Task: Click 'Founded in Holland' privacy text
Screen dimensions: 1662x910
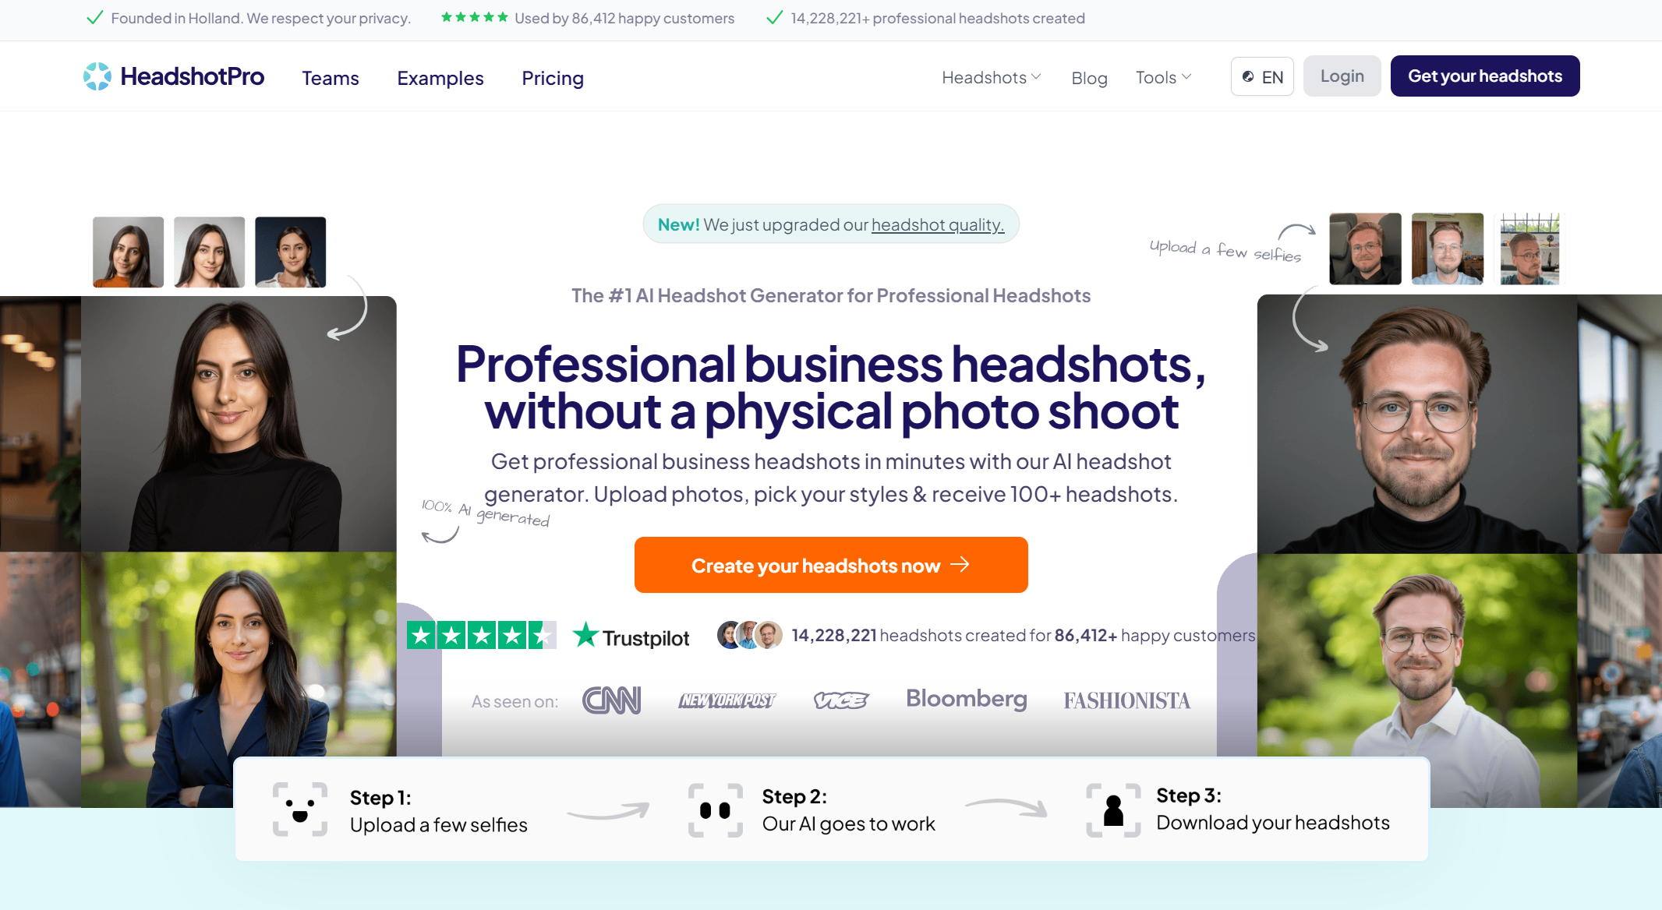Action: [260, 18]
